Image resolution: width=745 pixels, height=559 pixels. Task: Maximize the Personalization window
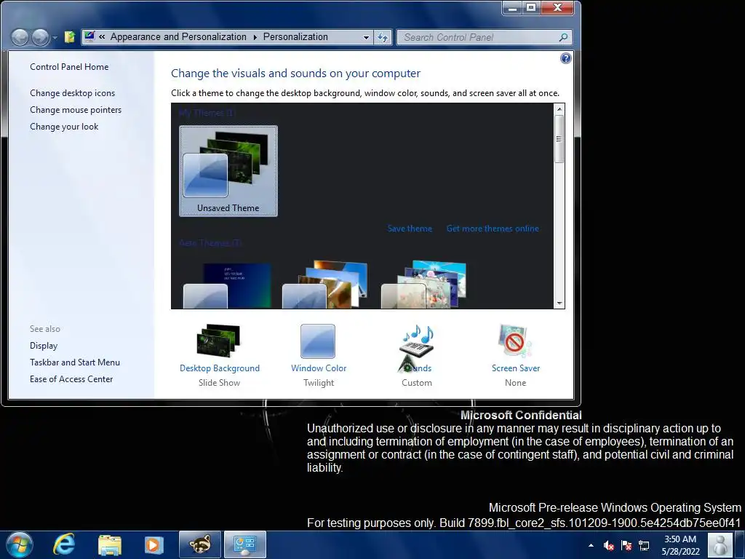tap(531, 7)
